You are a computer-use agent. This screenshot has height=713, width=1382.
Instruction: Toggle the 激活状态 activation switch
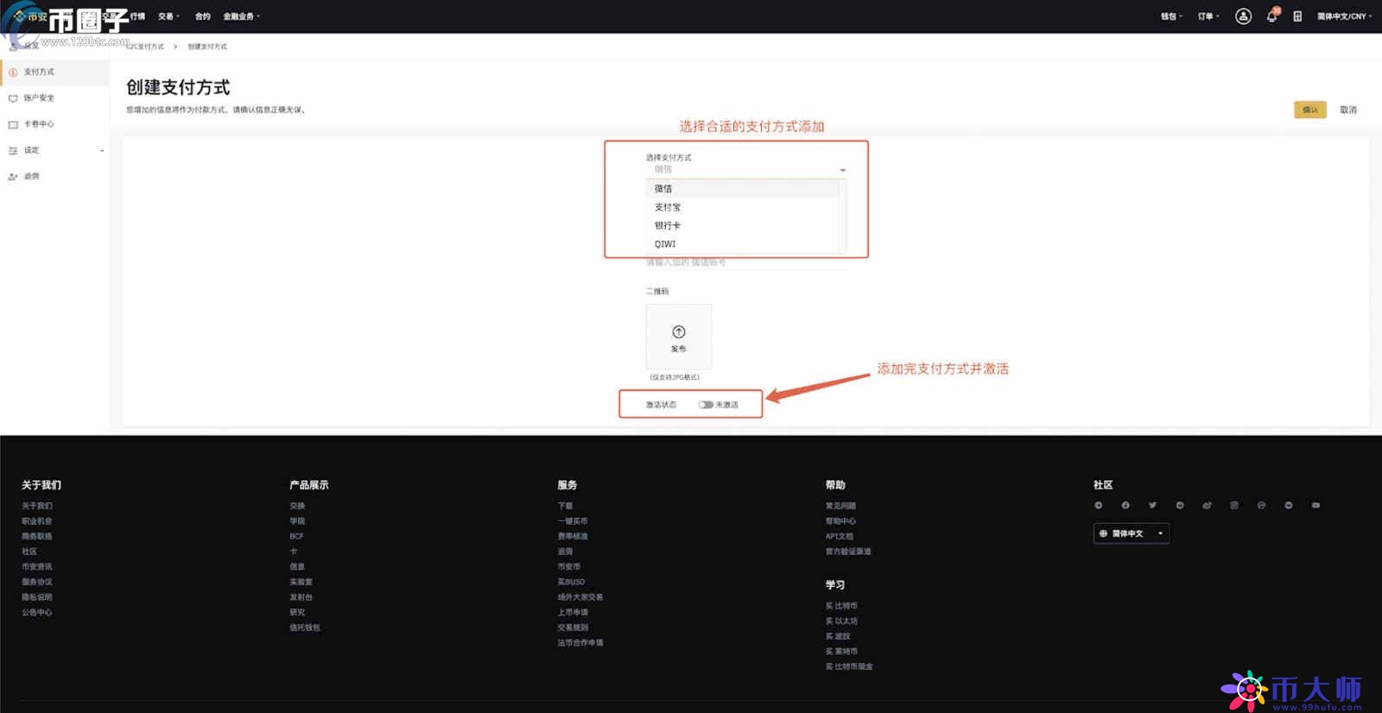click(x=706, y=405)
